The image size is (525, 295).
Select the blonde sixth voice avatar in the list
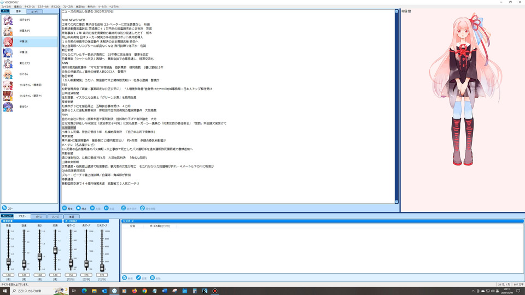click(x=8, y=74)
